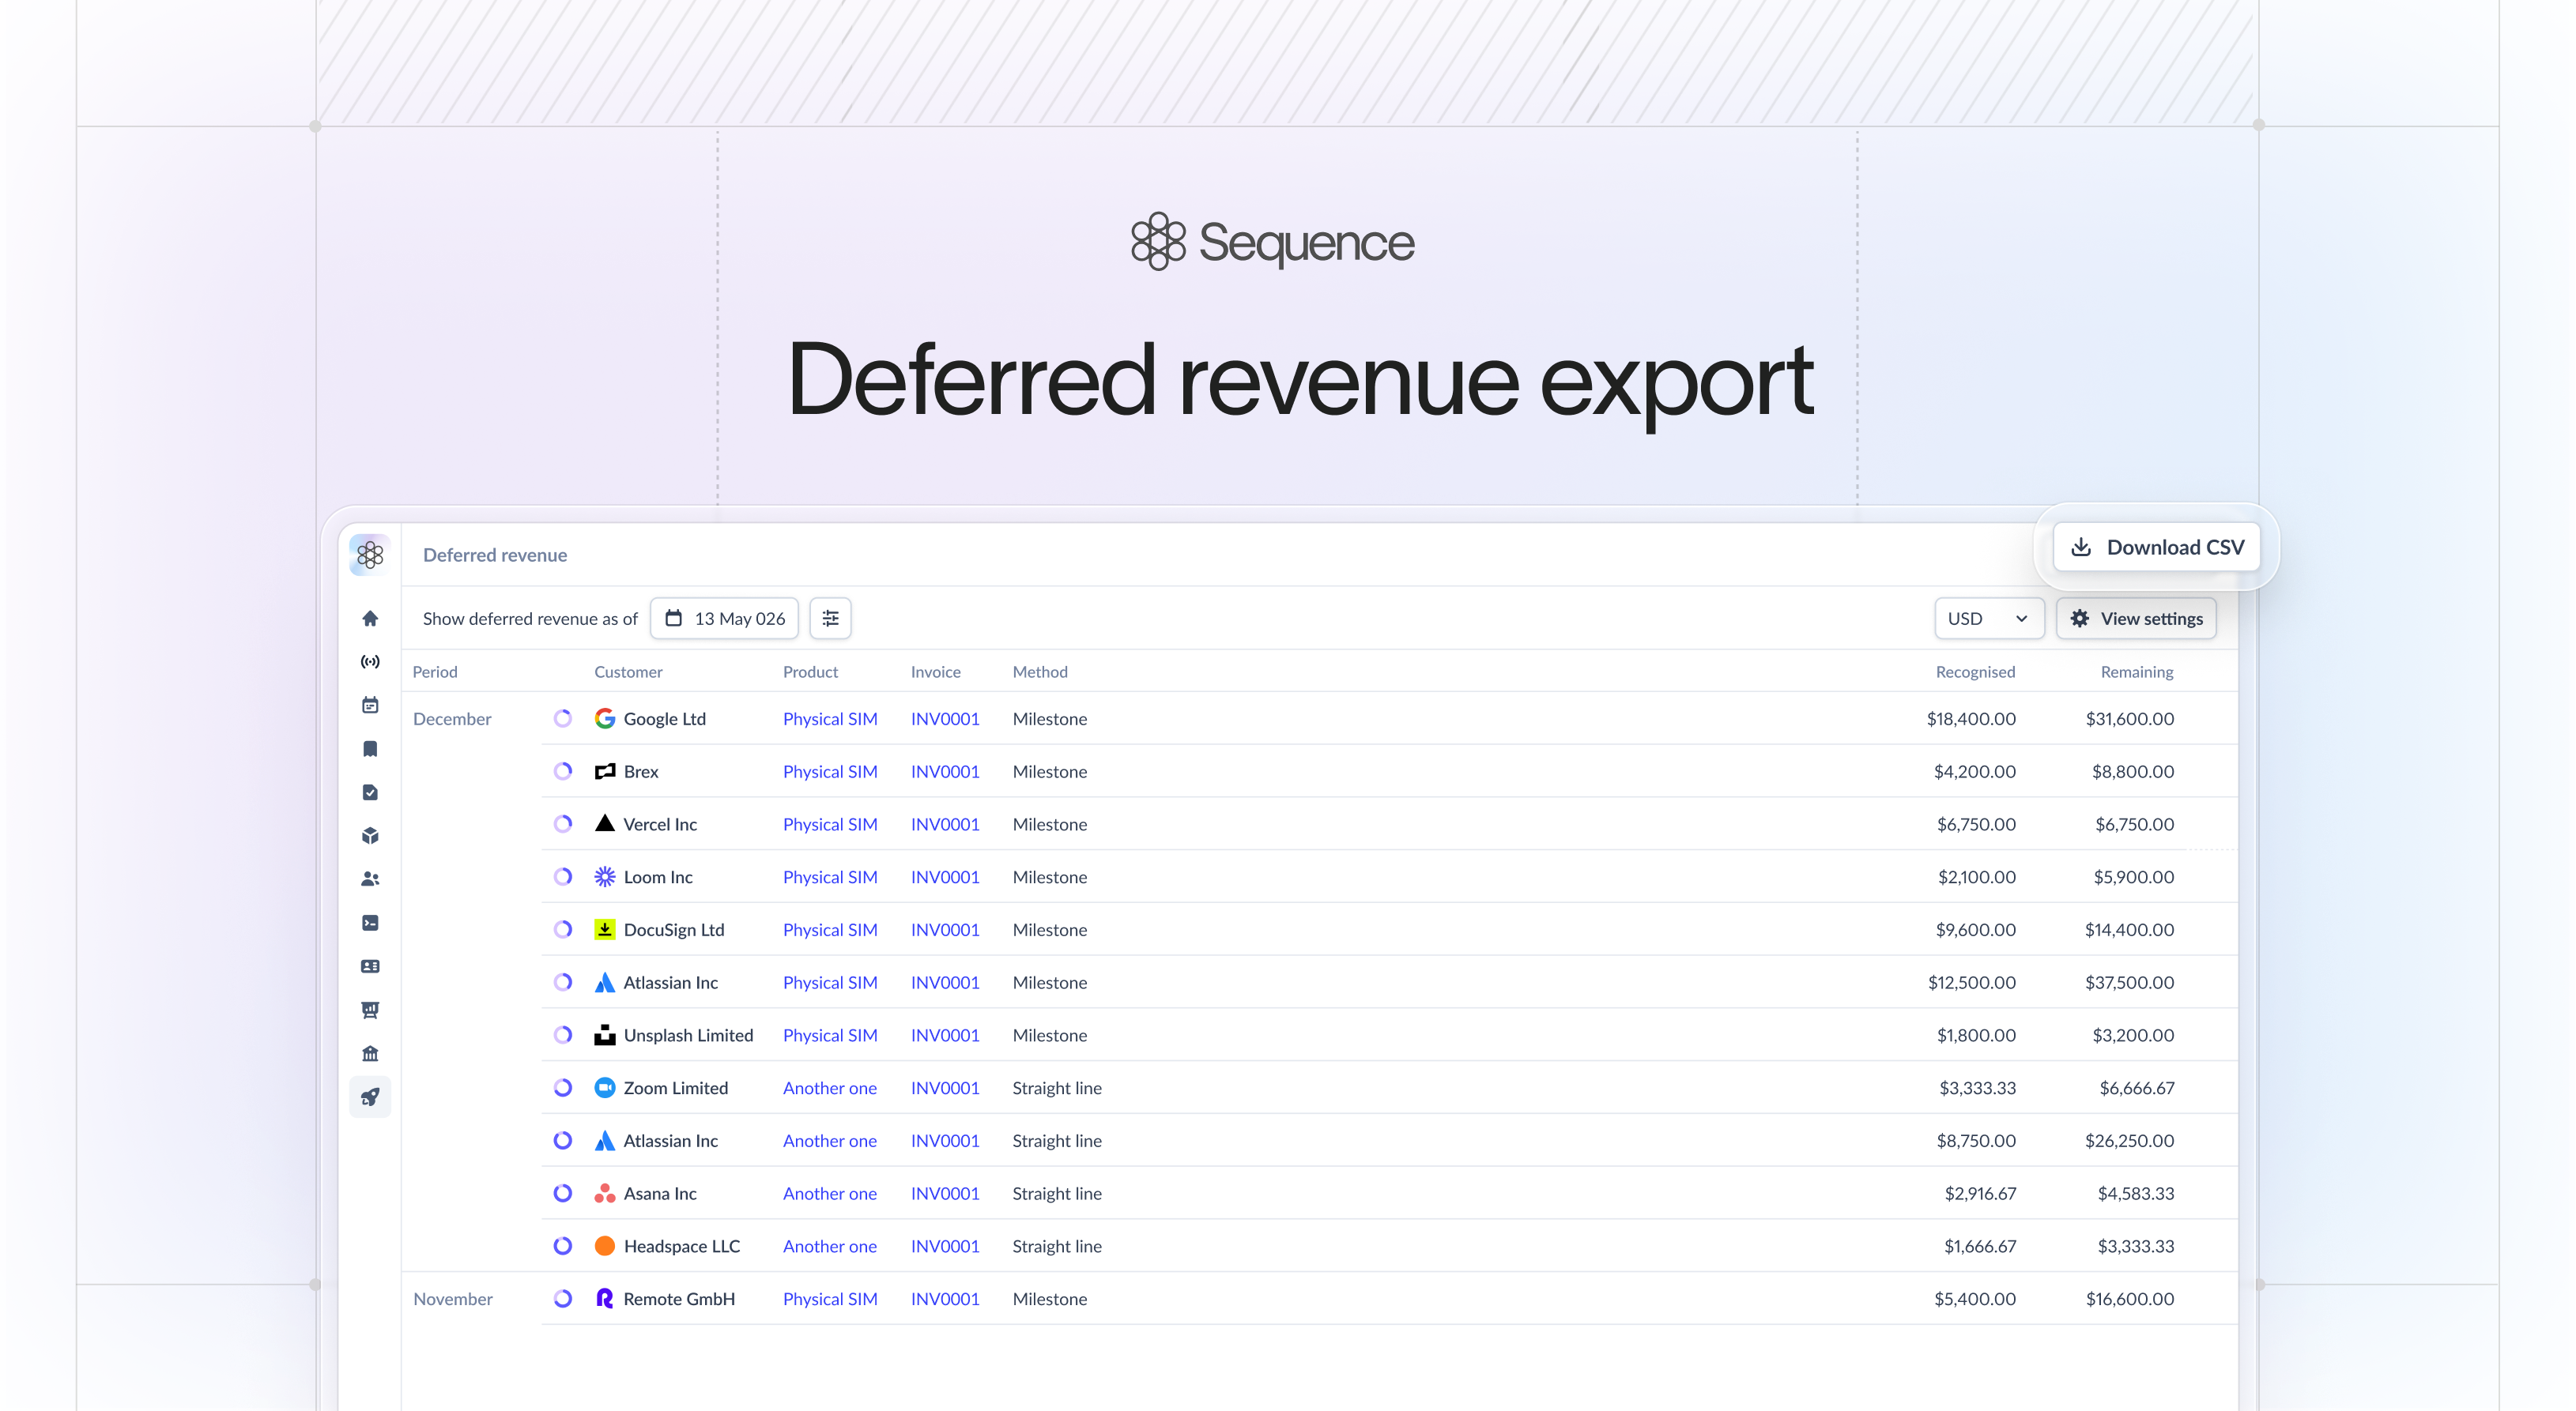Viewport: 2576px width, 1411px height.
Task: Click the Zoom Limited progress ring
Action: pos(563,1087)
